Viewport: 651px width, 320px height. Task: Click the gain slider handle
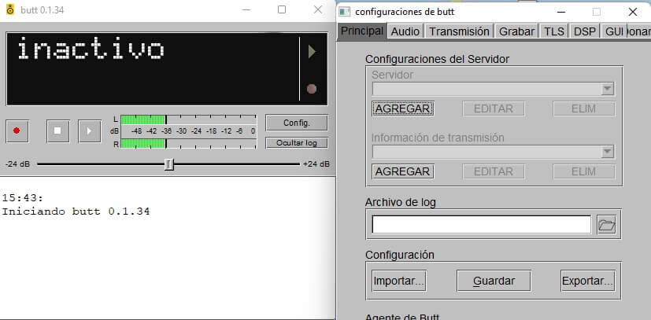tap(168, 164)
